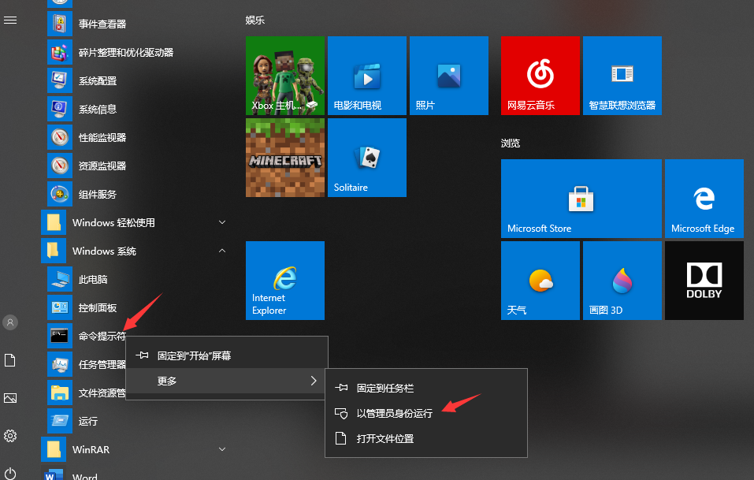
Task: Click the 娱乐 group heading
Action: pyautogui.click(x=254, y=20)
